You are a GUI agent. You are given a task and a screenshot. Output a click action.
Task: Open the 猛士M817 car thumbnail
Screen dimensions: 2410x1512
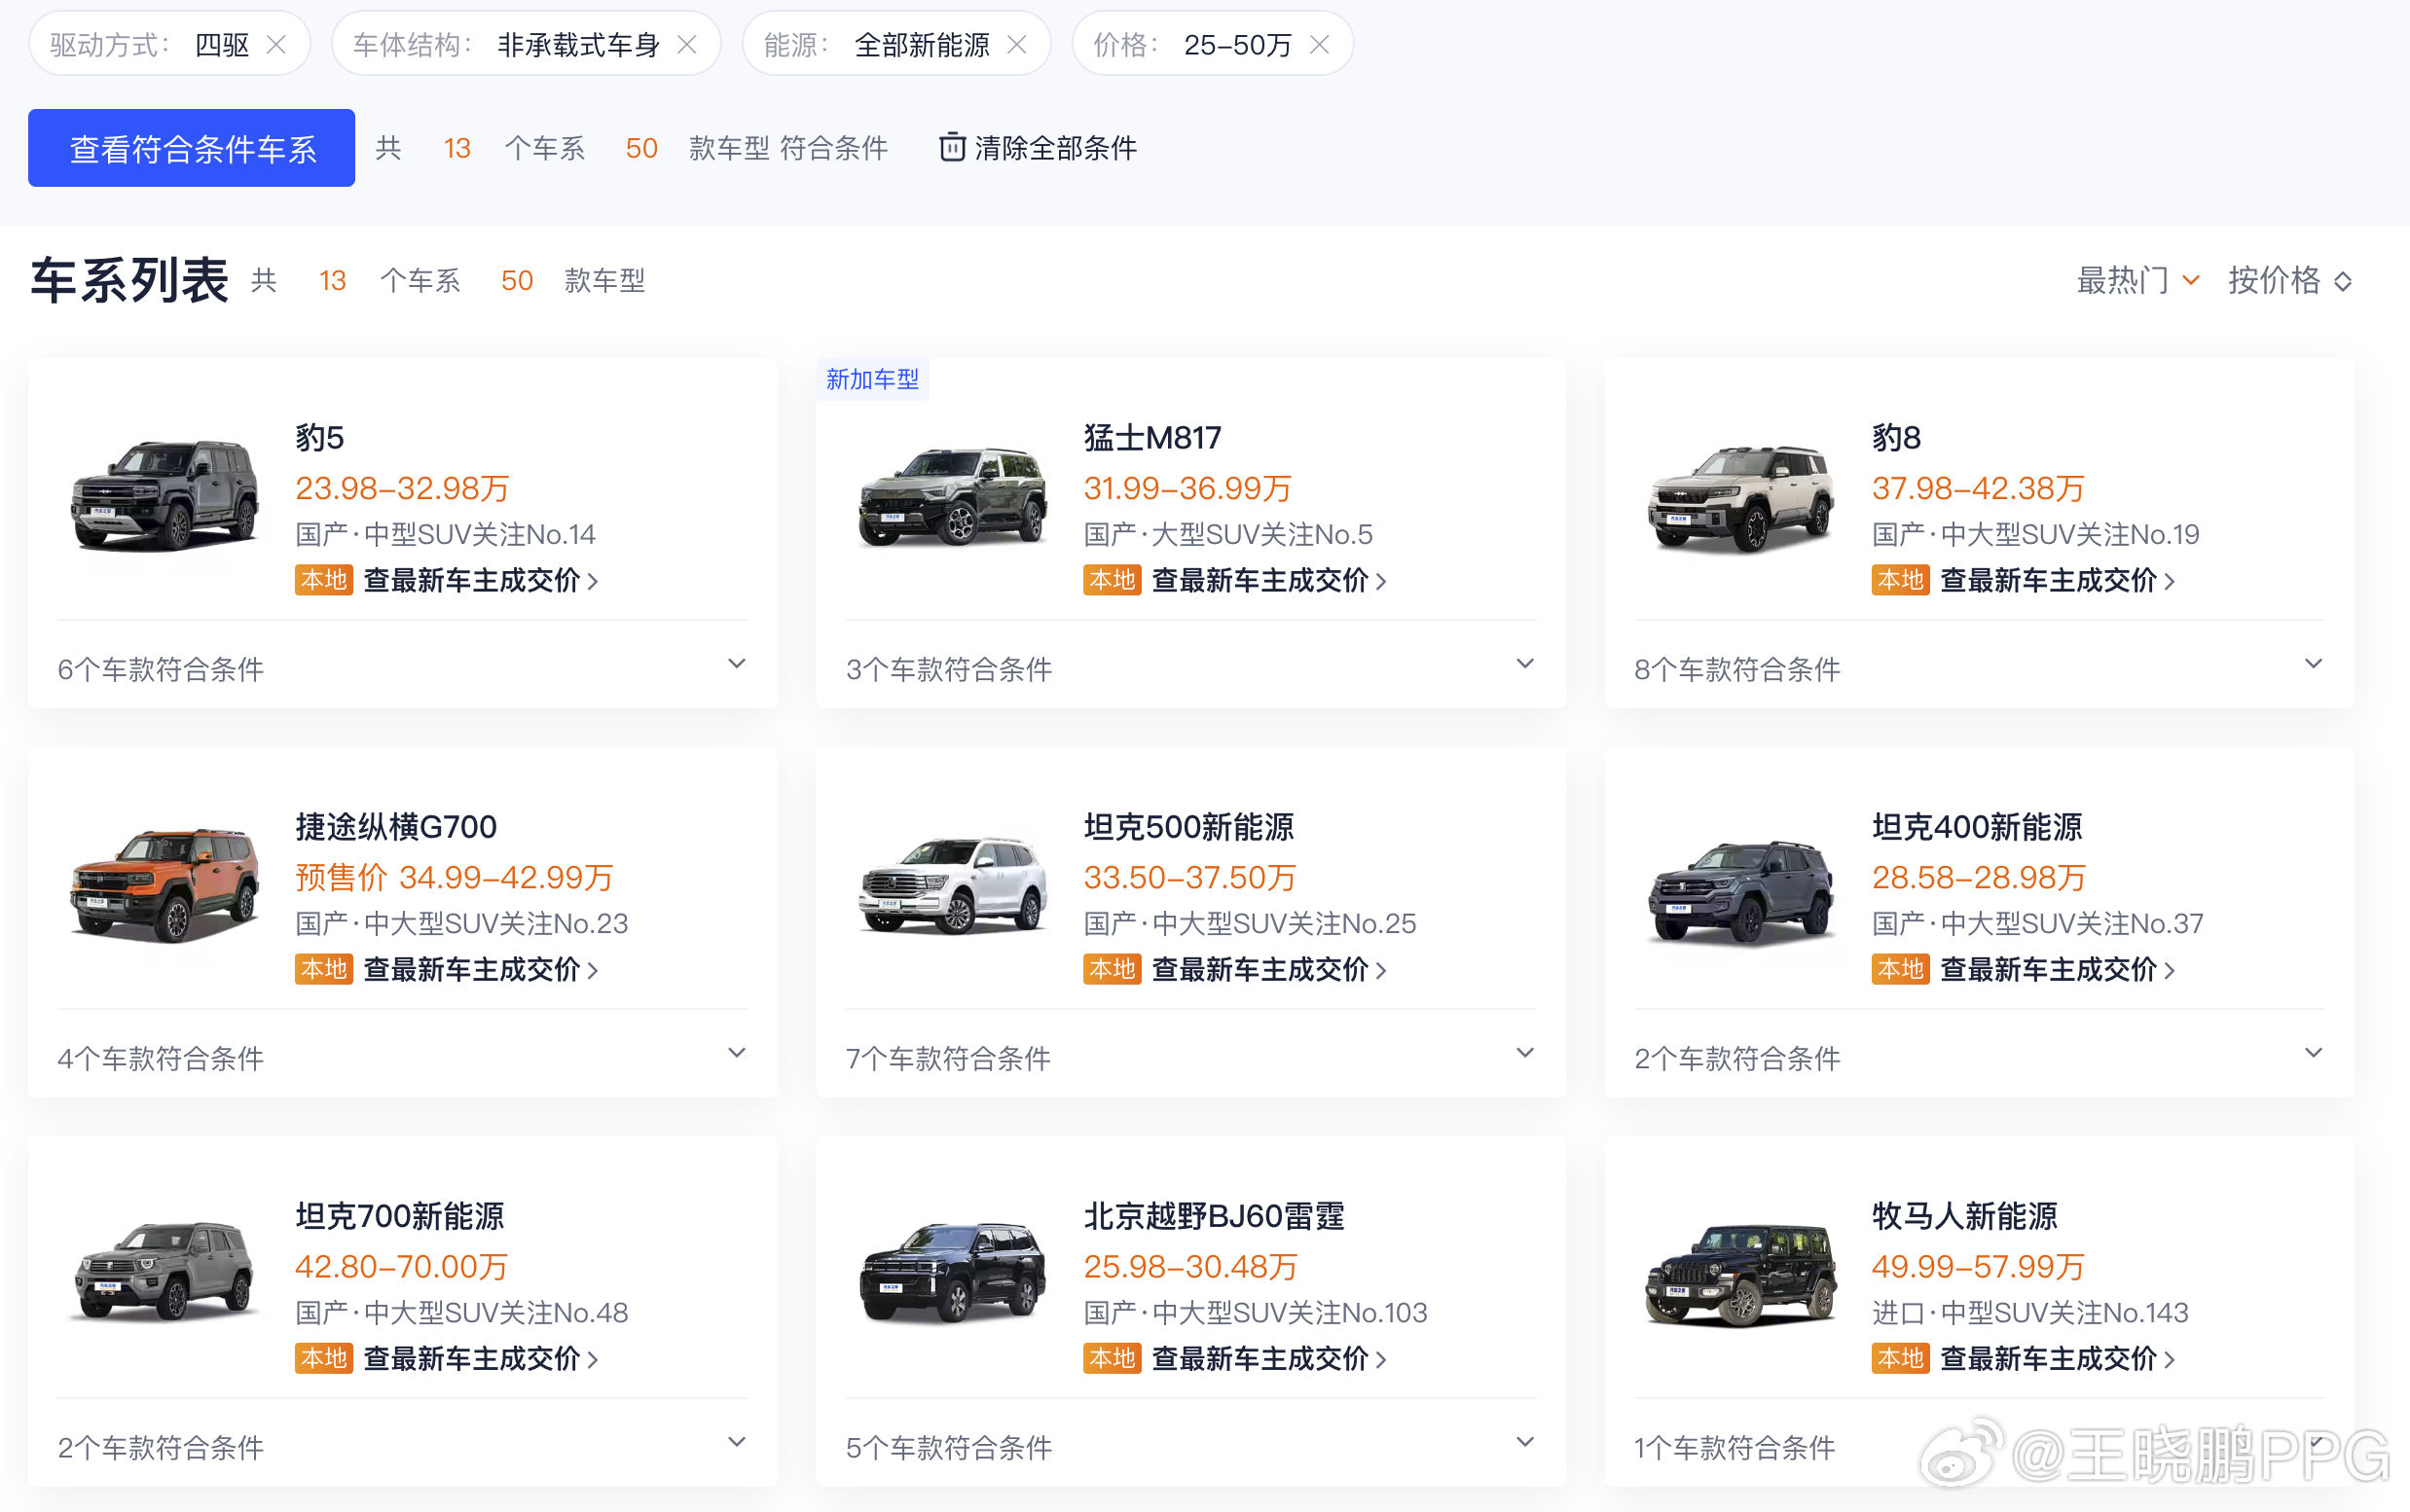pos(954,496)
